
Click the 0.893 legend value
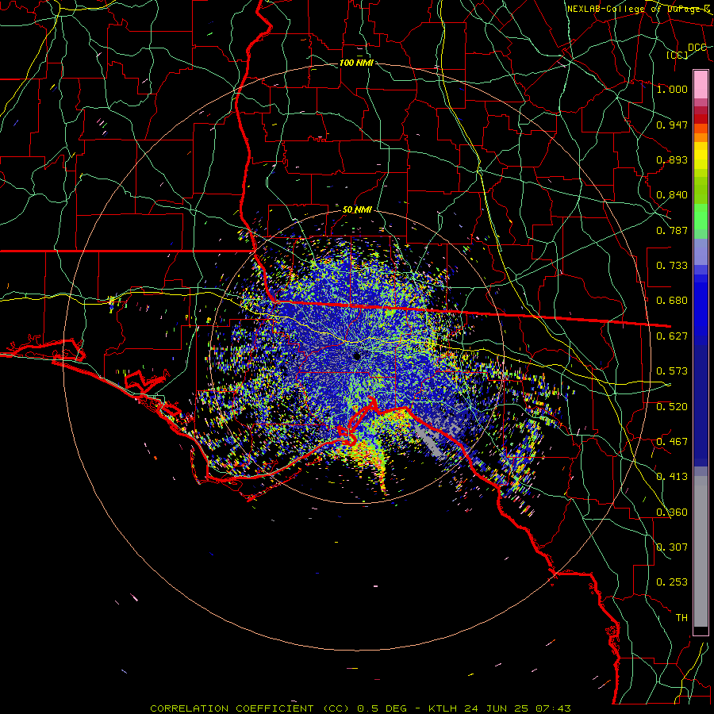[672, 159]
